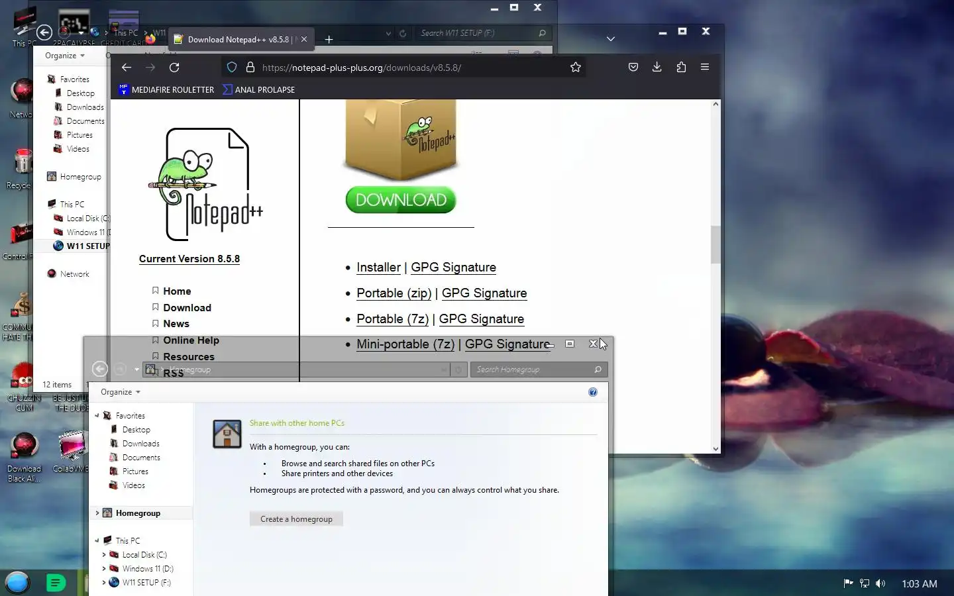954x596 pixels.
Task: Open the Portable (zip) link
Action: (394, 293)
